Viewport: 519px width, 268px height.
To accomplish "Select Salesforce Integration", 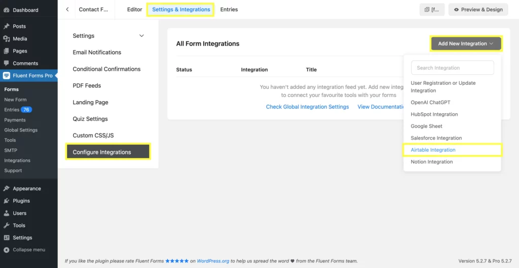I will [x=436, y=138].
